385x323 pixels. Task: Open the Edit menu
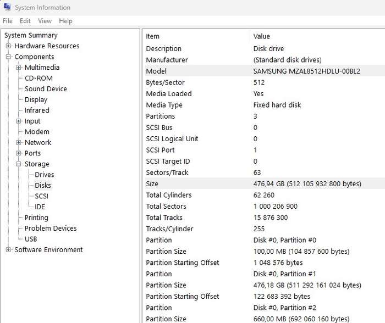25,21
